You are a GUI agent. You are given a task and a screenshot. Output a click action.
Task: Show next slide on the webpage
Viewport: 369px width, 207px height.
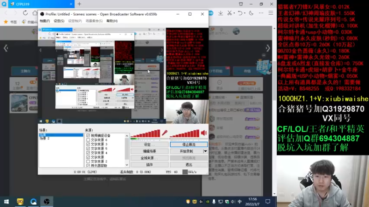[x=268, y=48]
